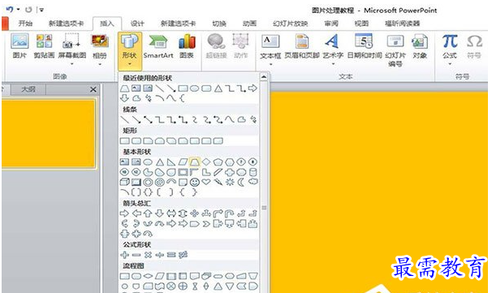Select the moon shape
Image resolution: width=492 pixels, height=293 pixels.
click(241, 182)
